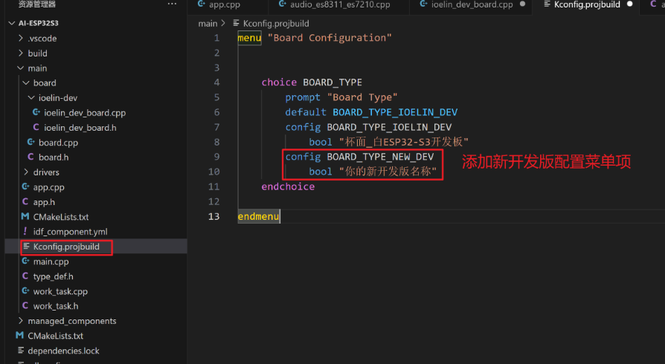Click the menu keyword on line 1
Image resolution: width=665 pixels, height=364 pixels.
[249, 38]
